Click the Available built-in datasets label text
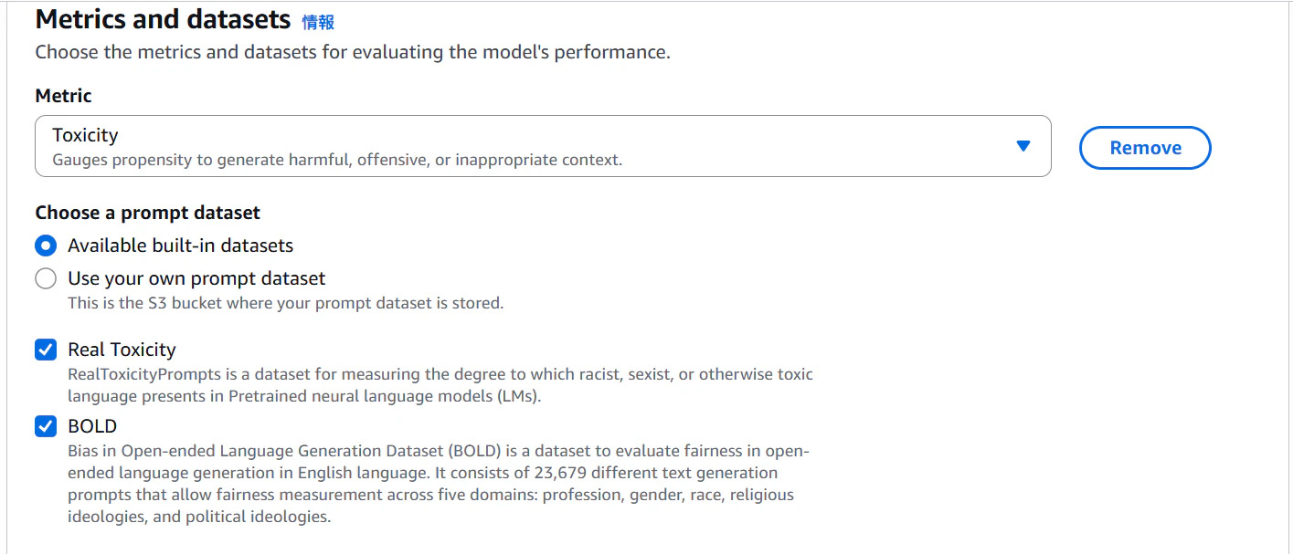 click(180, 246)
